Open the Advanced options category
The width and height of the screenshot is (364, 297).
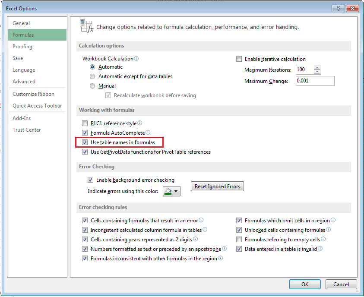[x=24, y=82]
